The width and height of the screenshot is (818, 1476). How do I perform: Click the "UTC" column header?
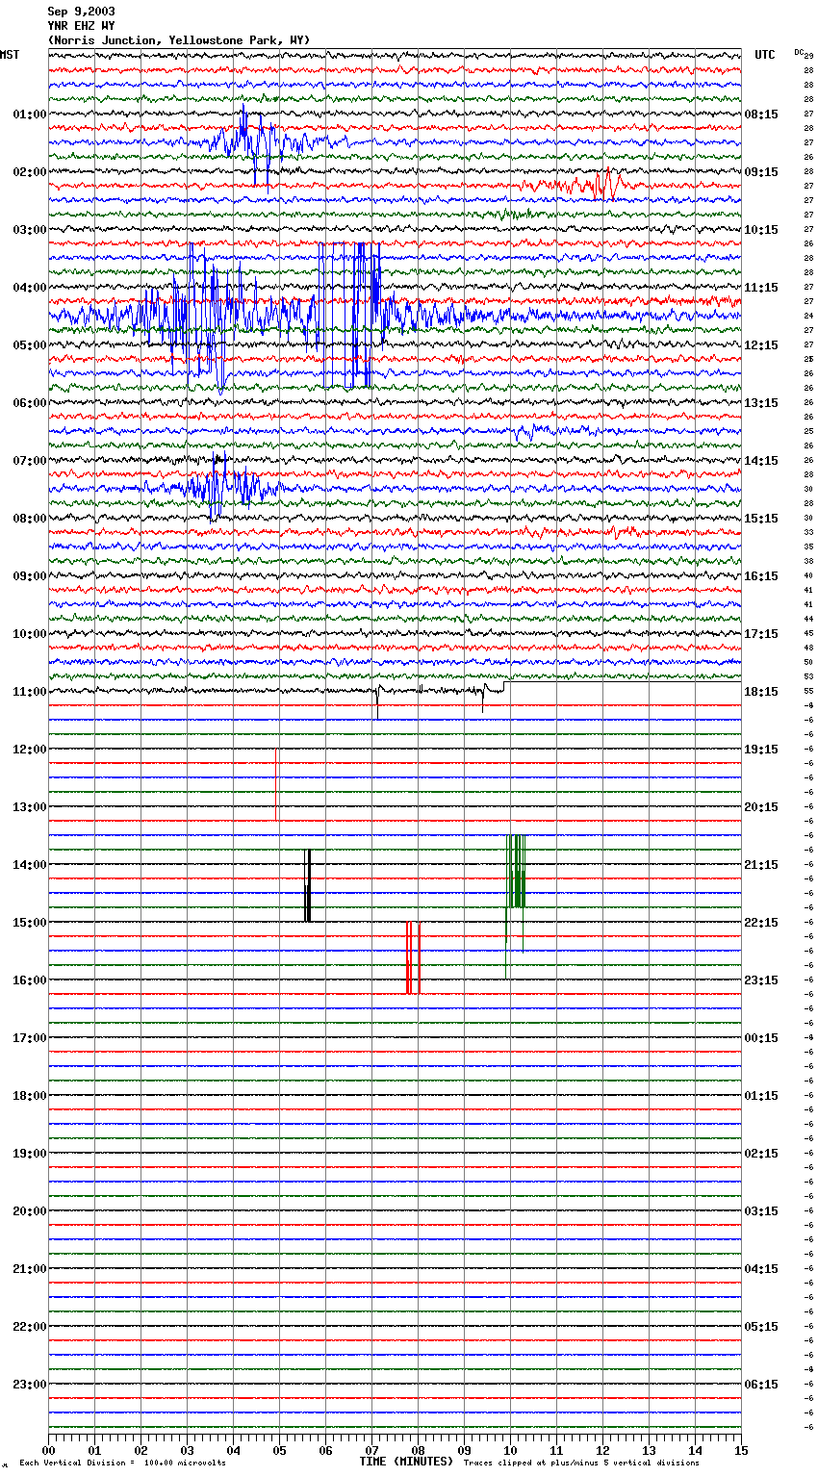765,55
